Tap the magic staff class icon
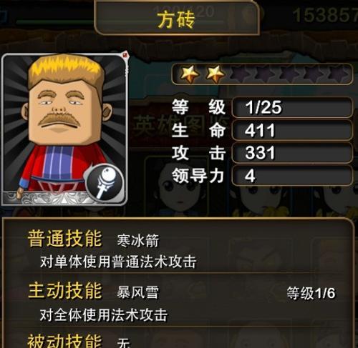This screenshot has width=358, height=348. pyautogui.click(x=105, y=182)
